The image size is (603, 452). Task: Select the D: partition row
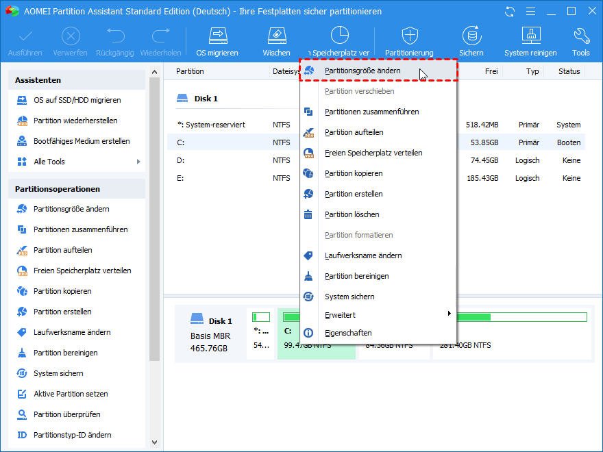pos(376,160)
